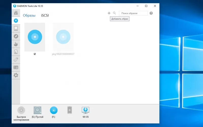The image size is (203, 127).
Task: Click the Quick Mount disc icon
Action: pyautogui.click(x=21, y=110)
